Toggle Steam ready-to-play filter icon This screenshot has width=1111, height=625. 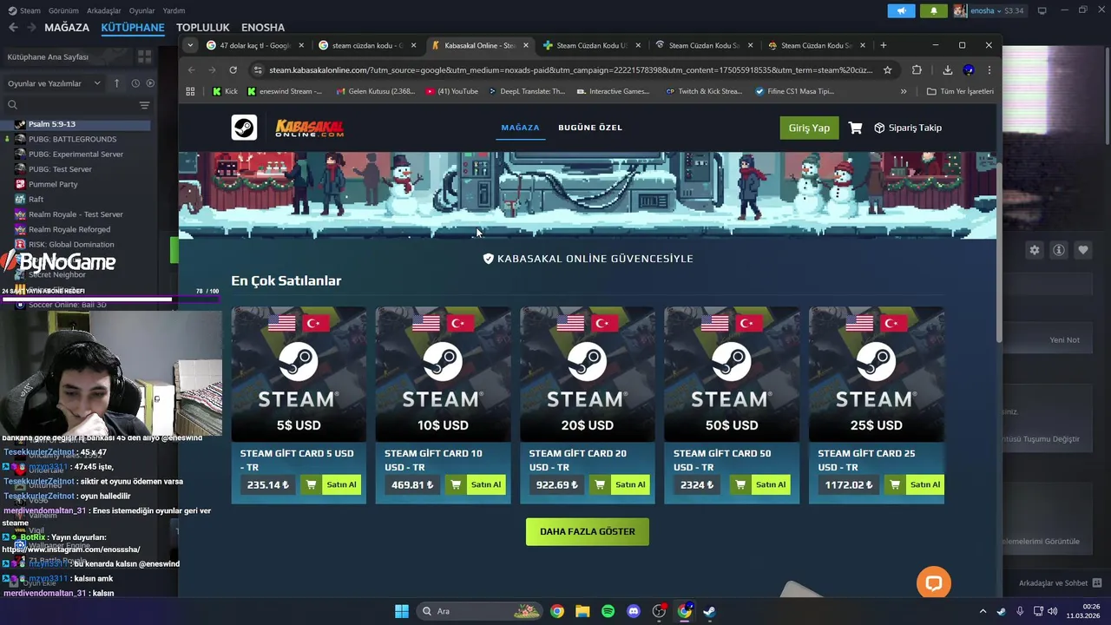pyautogui.click(x=150, y=83)
